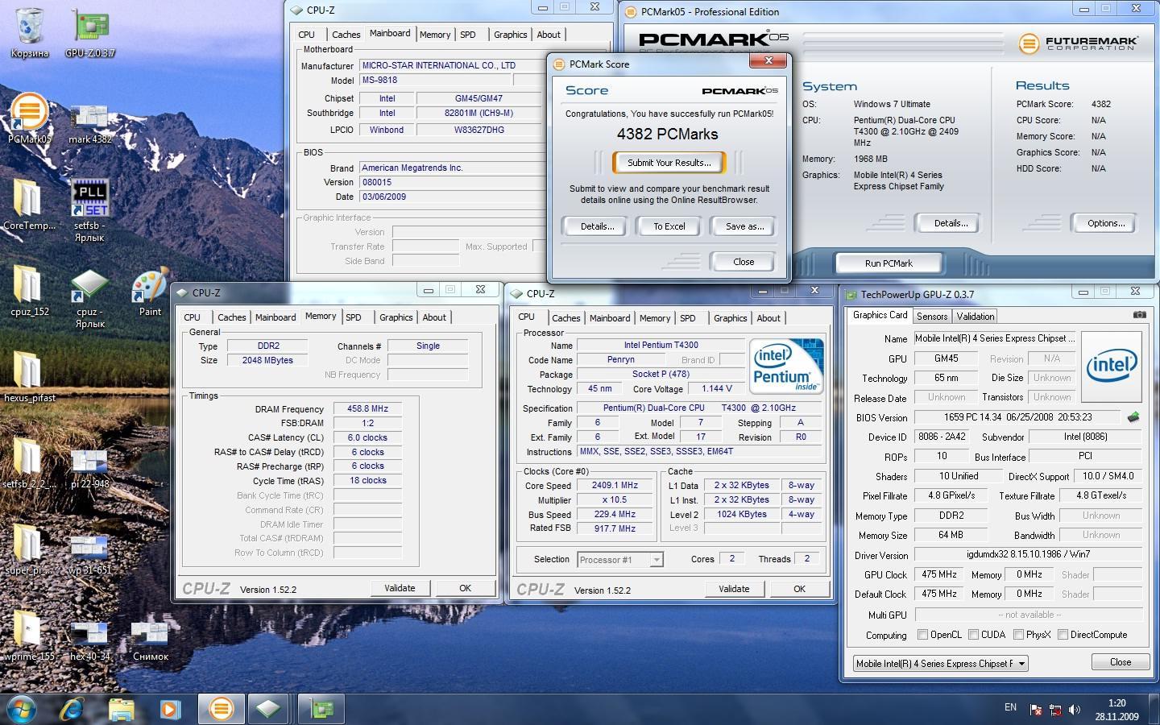This screenshot has height=725, width=1160.
Task: Open the wprime_155 folder
Action: click(29, 636)
